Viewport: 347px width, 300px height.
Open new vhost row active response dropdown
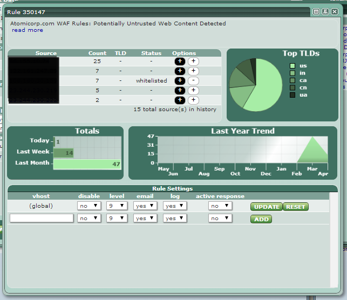click(x=220, y=218)
